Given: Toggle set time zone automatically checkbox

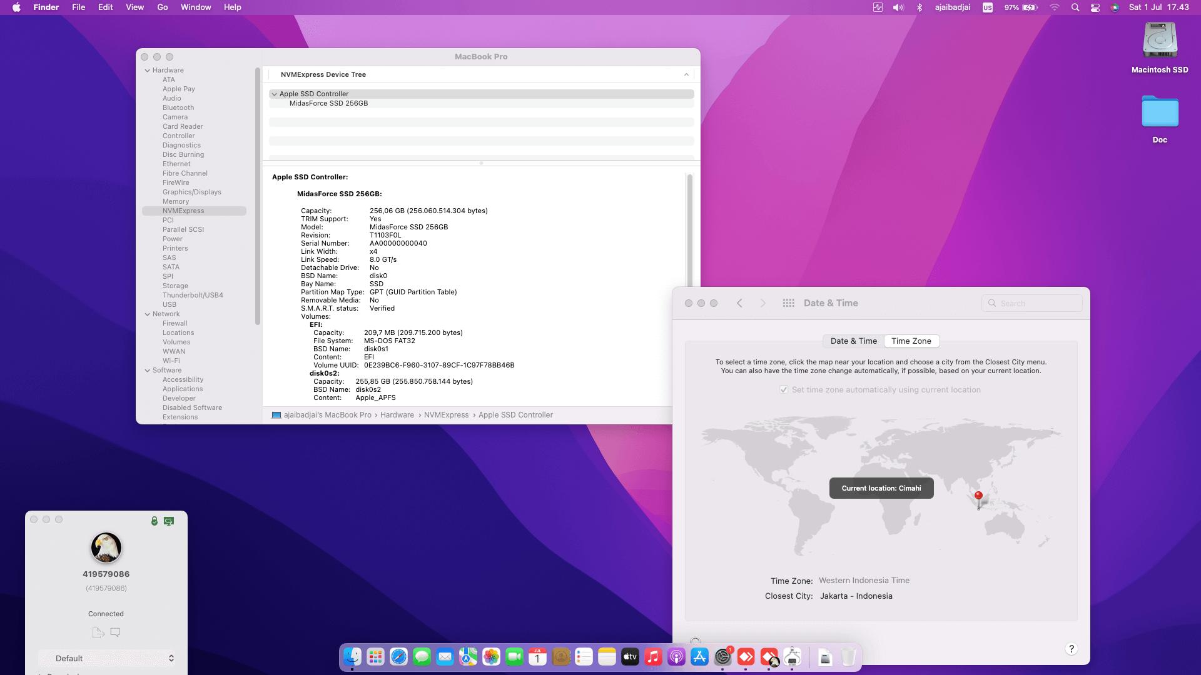Looking at the screenshot, I should pos(783,389).
